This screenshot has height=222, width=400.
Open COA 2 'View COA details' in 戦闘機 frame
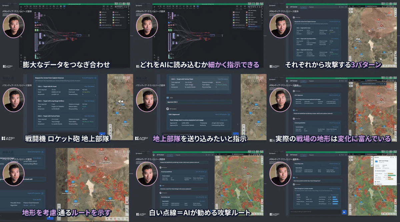pyautogui.click(x=89, y=101)
